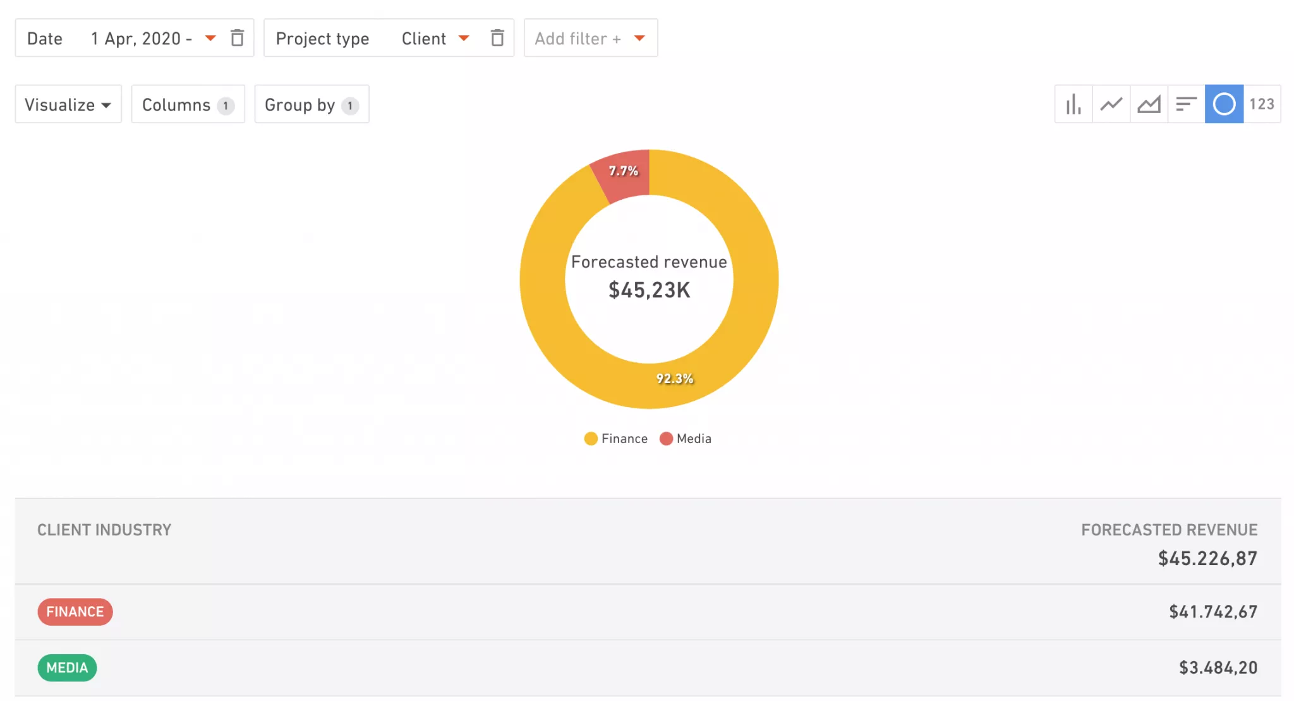Image resolution: width=1294 pixels, height=701 pixels.
Task: Toggle Media series in chart legend
Action: 686,439
